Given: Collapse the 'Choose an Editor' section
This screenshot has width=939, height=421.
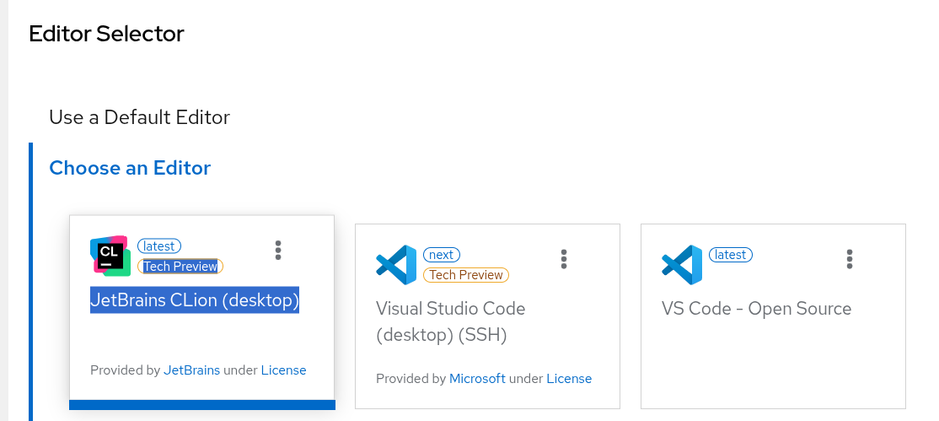Looking at the screenshot, I should [x=130, y=168].
